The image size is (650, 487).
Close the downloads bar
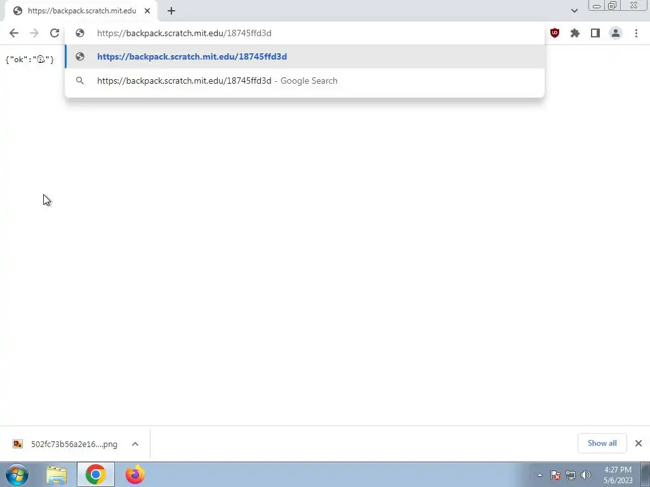(x=639, y=443)
